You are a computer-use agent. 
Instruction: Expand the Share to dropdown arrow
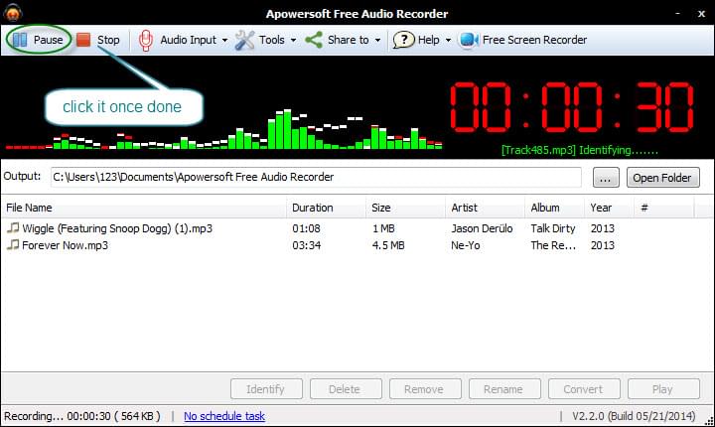[x=377, y=41]
